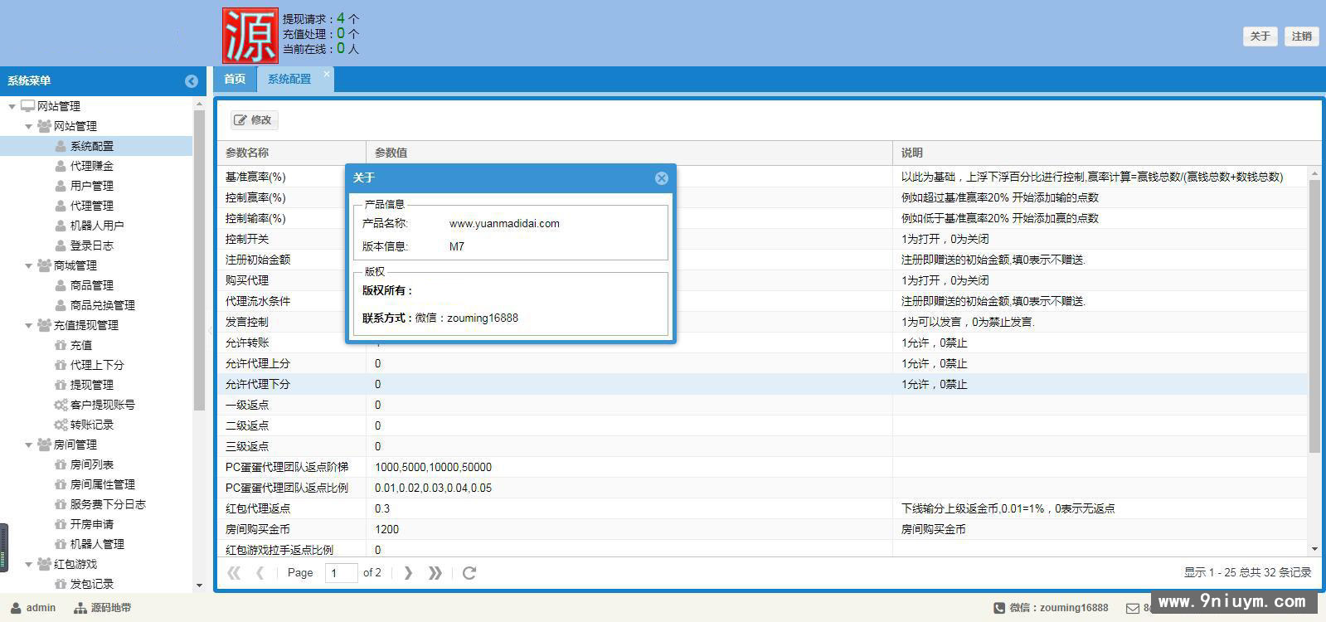Click the 修改 edit button

pyautogui.click(x=254, y=120)
